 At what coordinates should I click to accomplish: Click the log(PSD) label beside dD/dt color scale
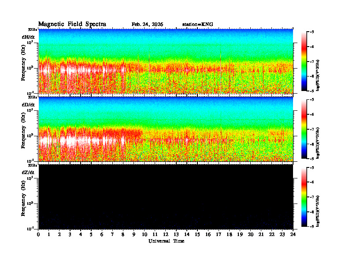pos(318,143)
